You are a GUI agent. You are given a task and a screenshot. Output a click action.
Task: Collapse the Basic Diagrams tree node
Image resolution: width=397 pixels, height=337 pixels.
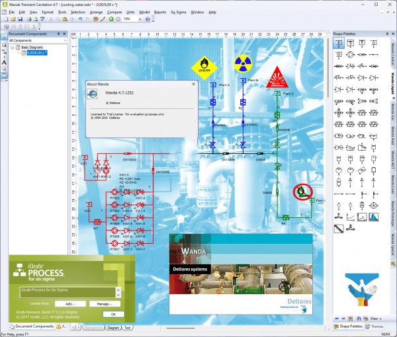[x=12, y=48]
